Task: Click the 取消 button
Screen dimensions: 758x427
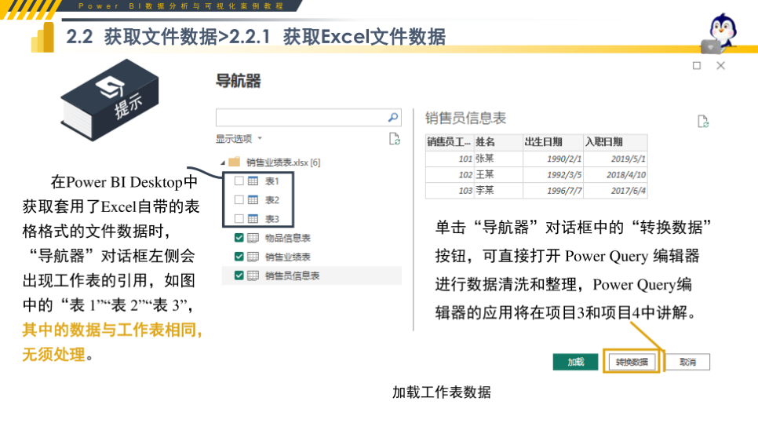Action: [x=687, y=362]
